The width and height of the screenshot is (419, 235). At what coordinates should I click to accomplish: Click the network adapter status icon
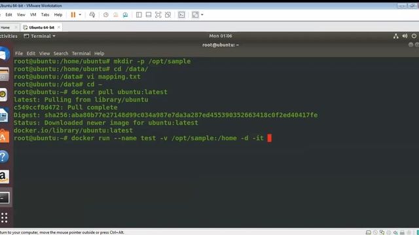pos(382,232)
